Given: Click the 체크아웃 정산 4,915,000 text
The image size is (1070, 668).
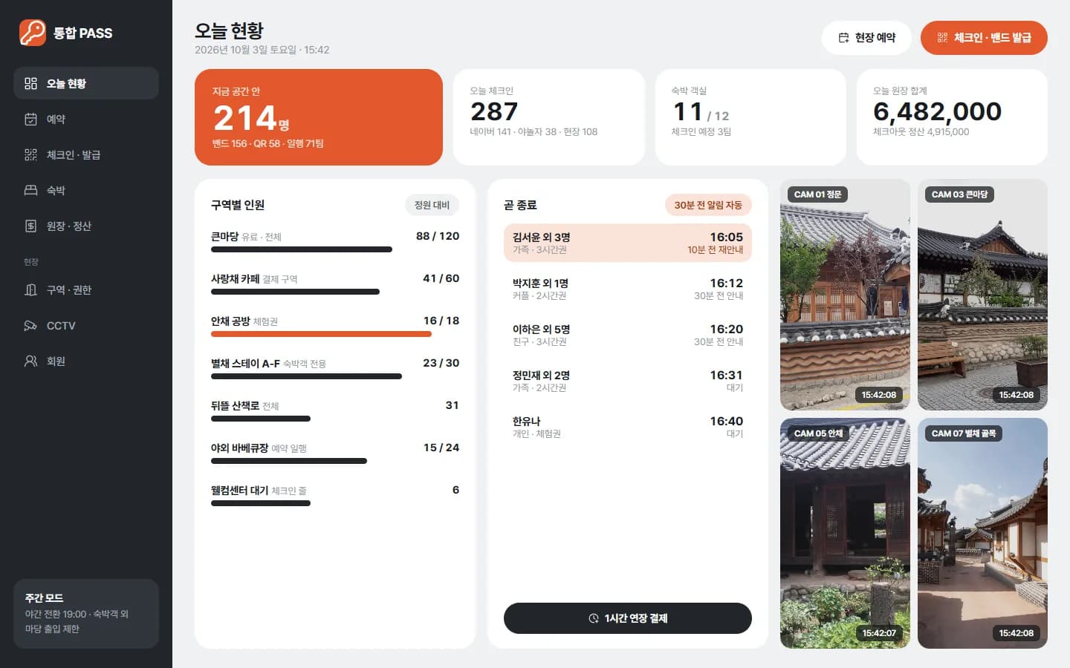Looking at the screenshot, I should [921, 131].
